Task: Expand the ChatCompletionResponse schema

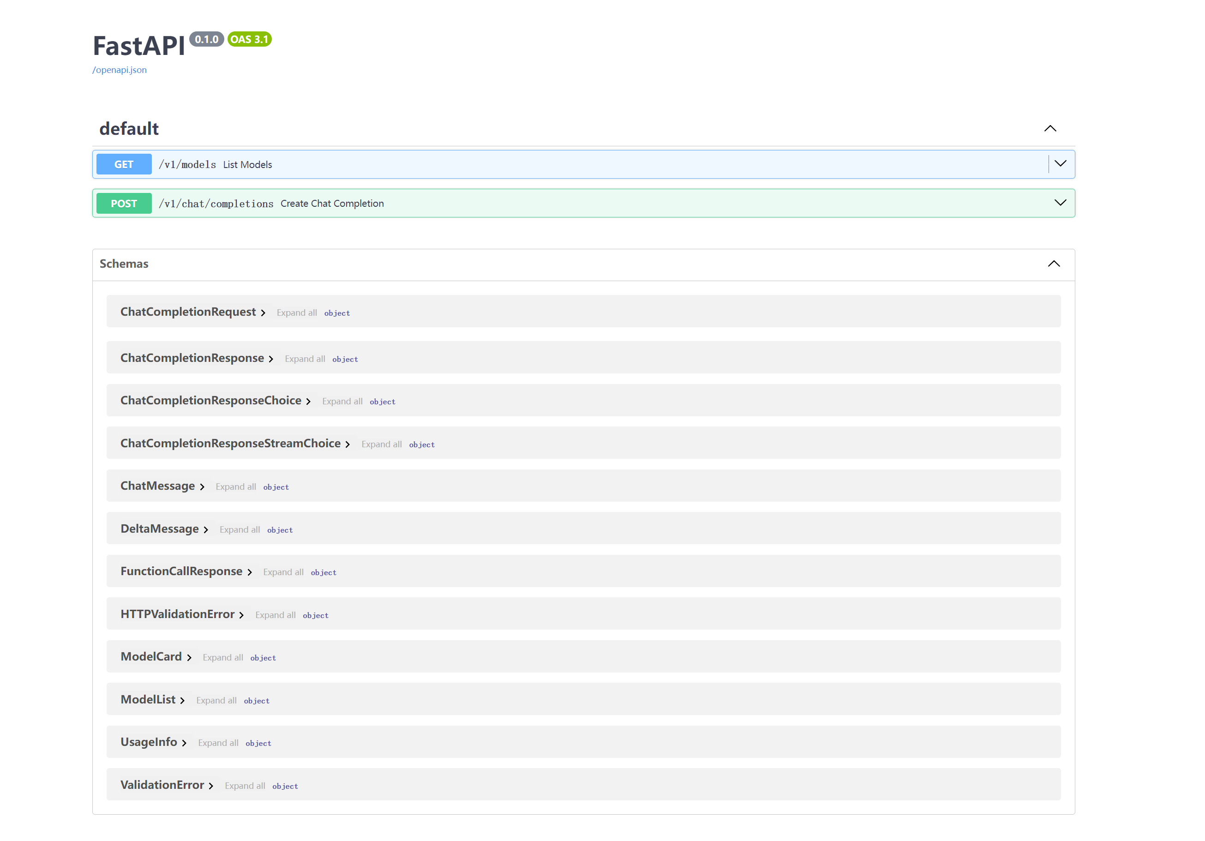Action: [x=197, y=358]
